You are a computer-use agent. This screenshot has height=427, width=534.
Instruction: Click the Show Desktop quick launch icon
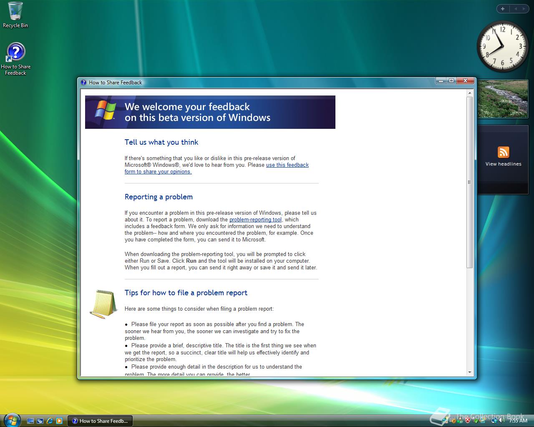pyautogui.click(x=30, y=421)
